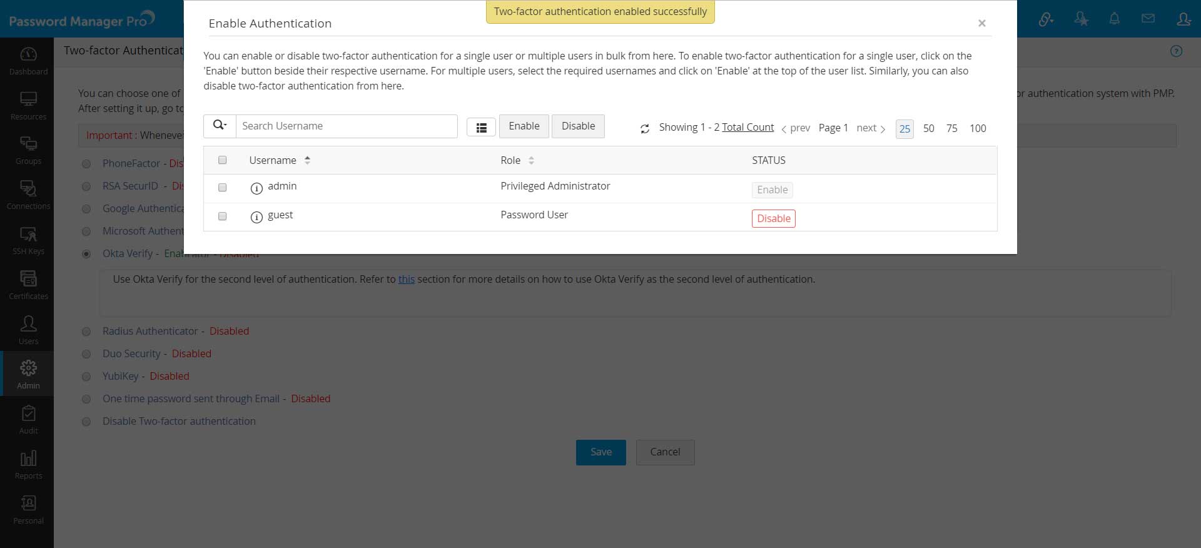Click the Password Manager Pro logo
The width and height of the screenshot is (1201, 548).
click(82, 20)
